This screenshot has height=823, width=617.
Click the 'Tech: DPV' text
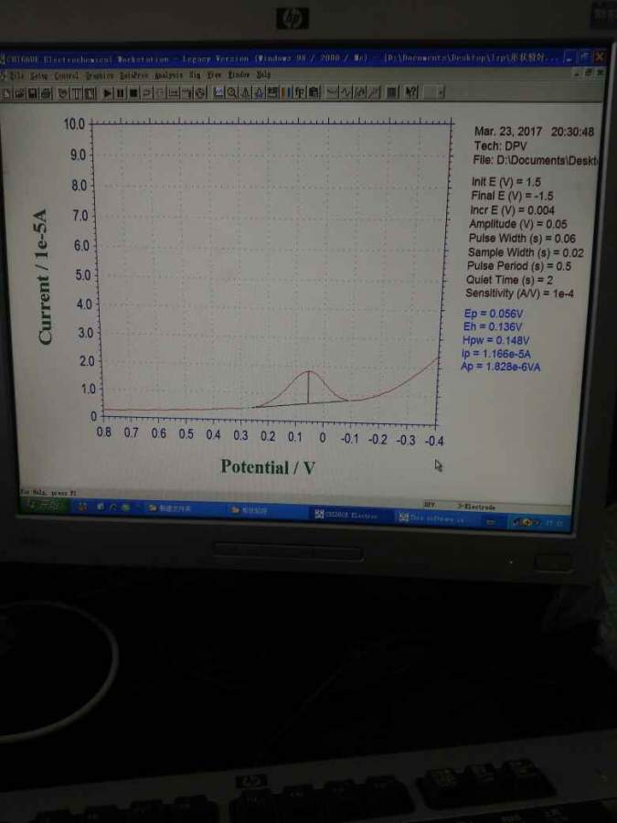500,146
